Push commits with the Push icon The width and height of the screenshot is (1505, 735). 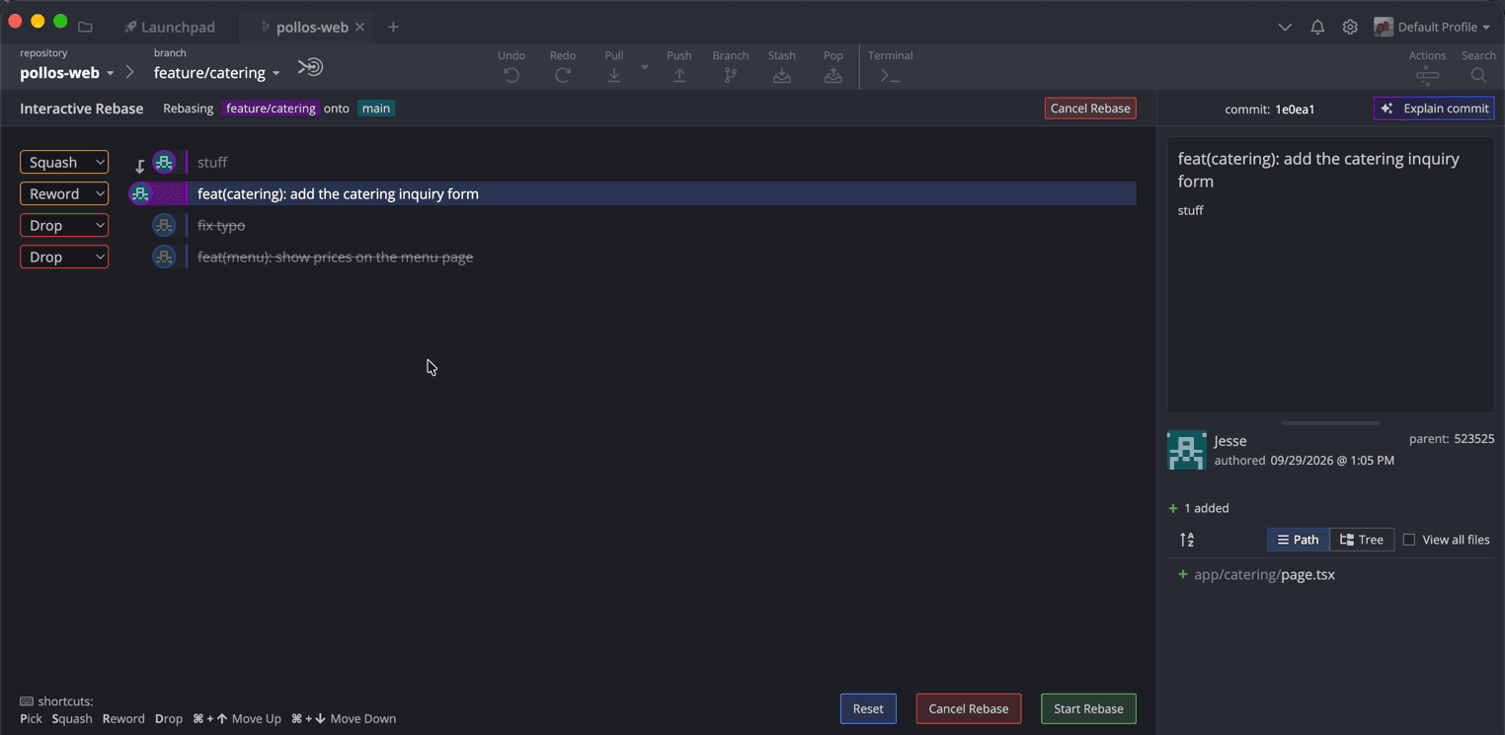[x=679, y=75]
